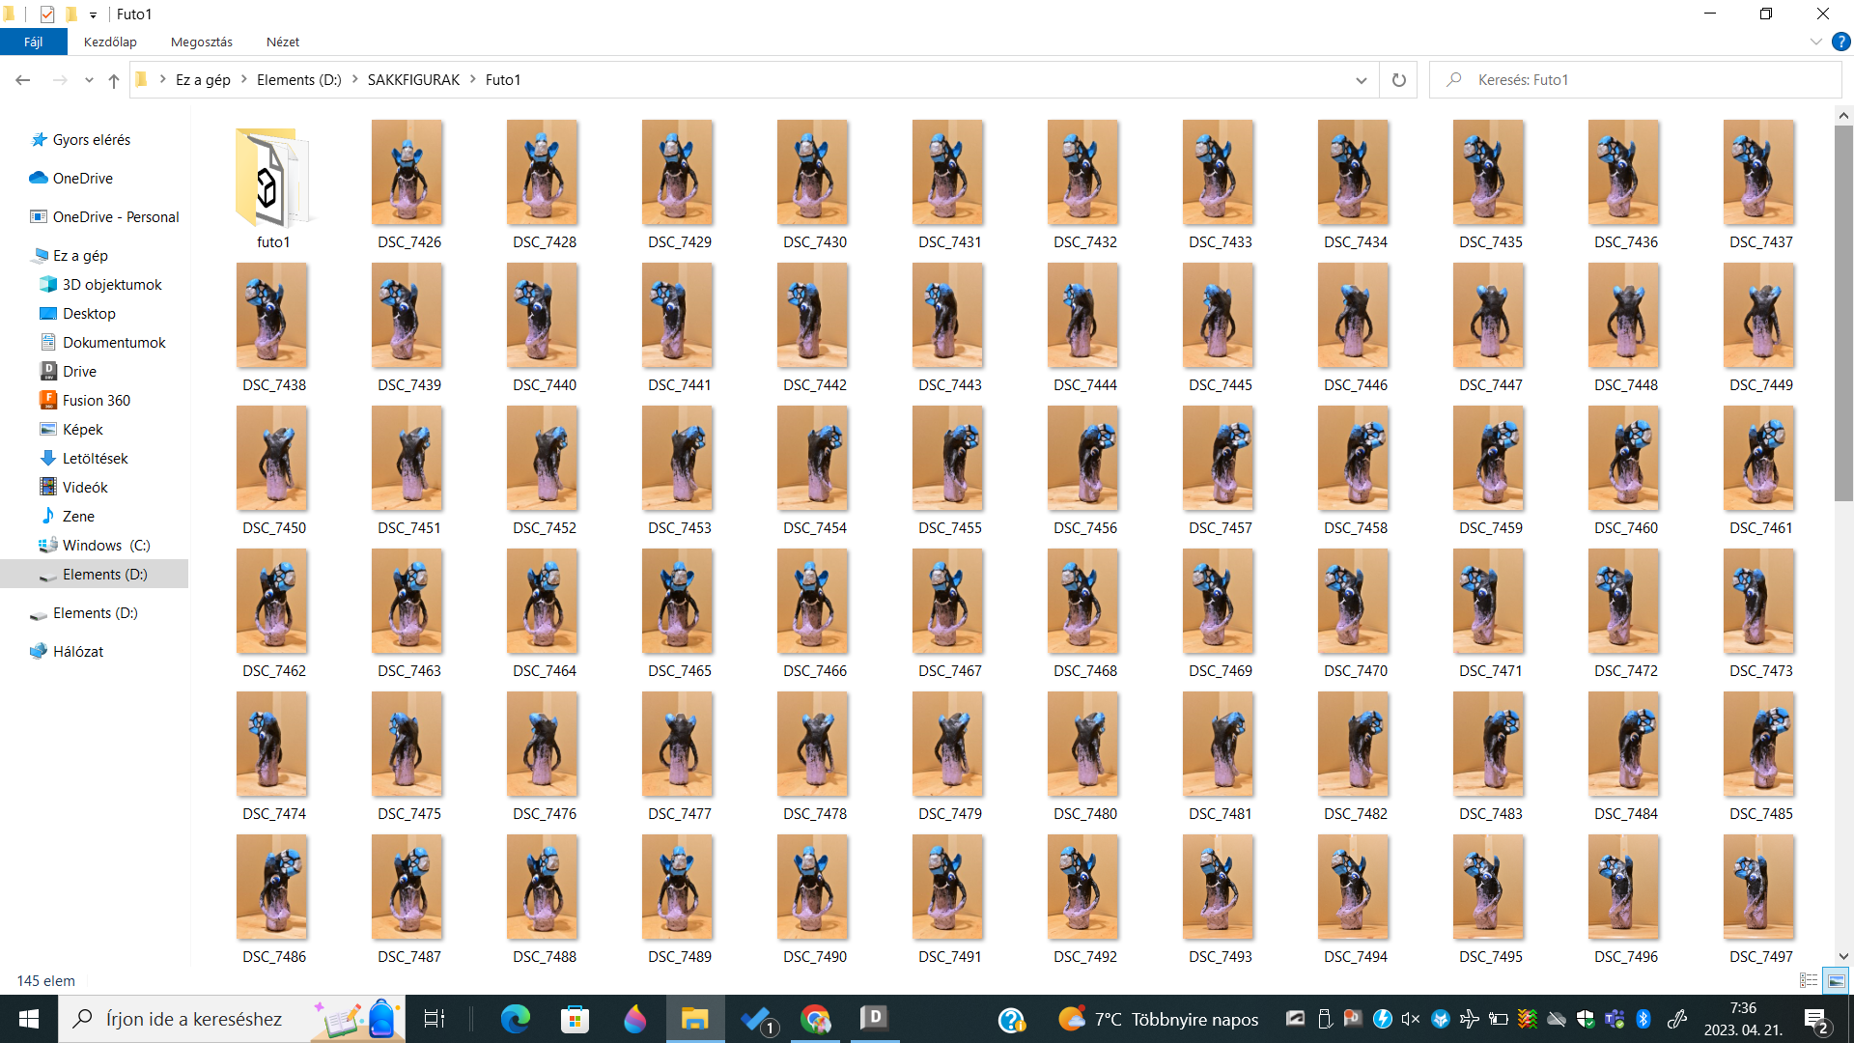This screenshot has width=1854, height=1043.
Task: Select the Gyors elérés star icon
Action: [39, 140]
